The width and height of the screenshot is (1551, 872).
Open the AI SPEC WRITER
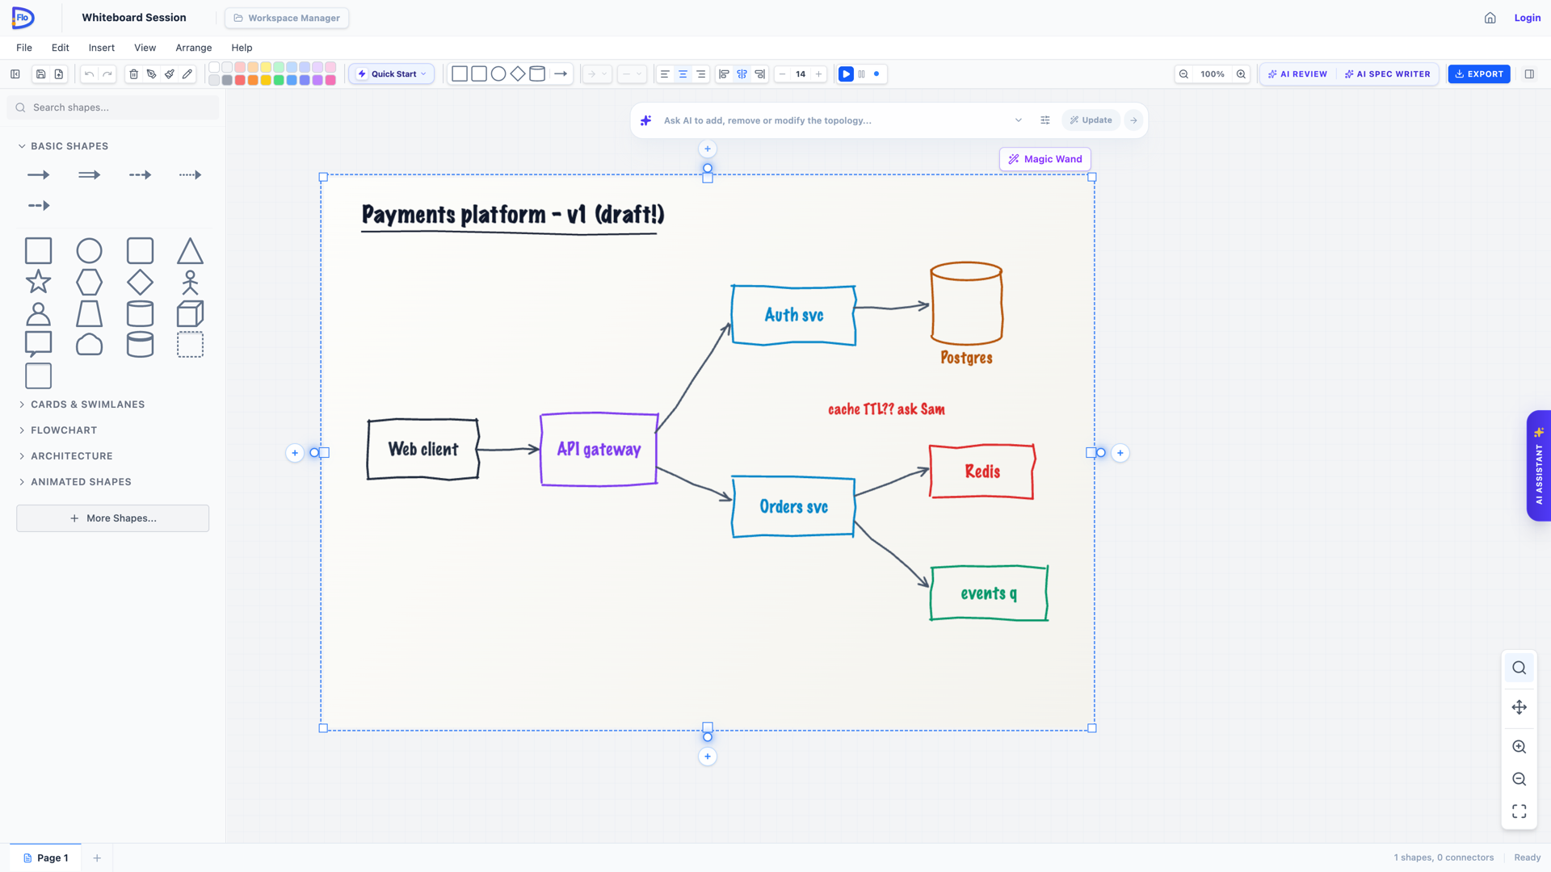coord(1387,74)
